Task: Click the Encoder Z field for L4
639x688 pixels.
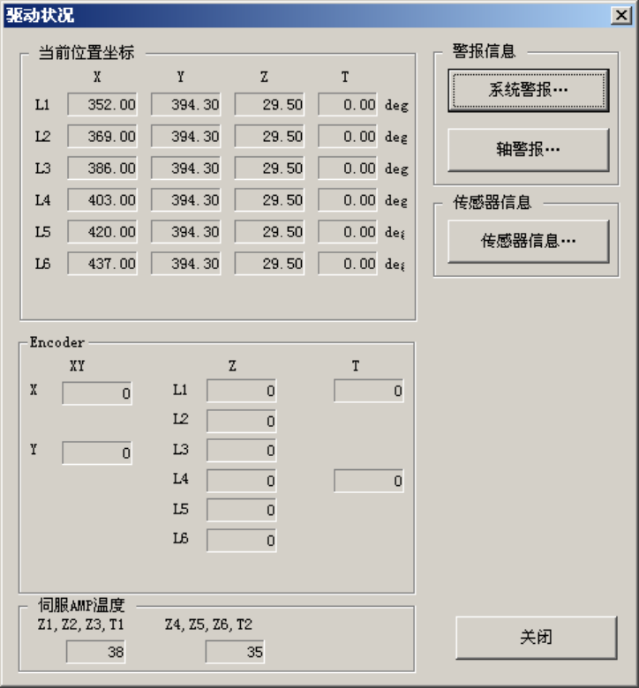Action: point(242,481)
